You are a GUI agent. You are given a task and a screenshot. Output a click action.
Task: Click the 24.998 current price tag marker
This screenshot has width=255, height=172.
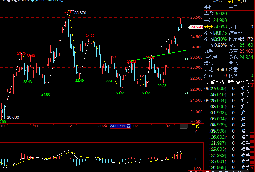point(196,27)
